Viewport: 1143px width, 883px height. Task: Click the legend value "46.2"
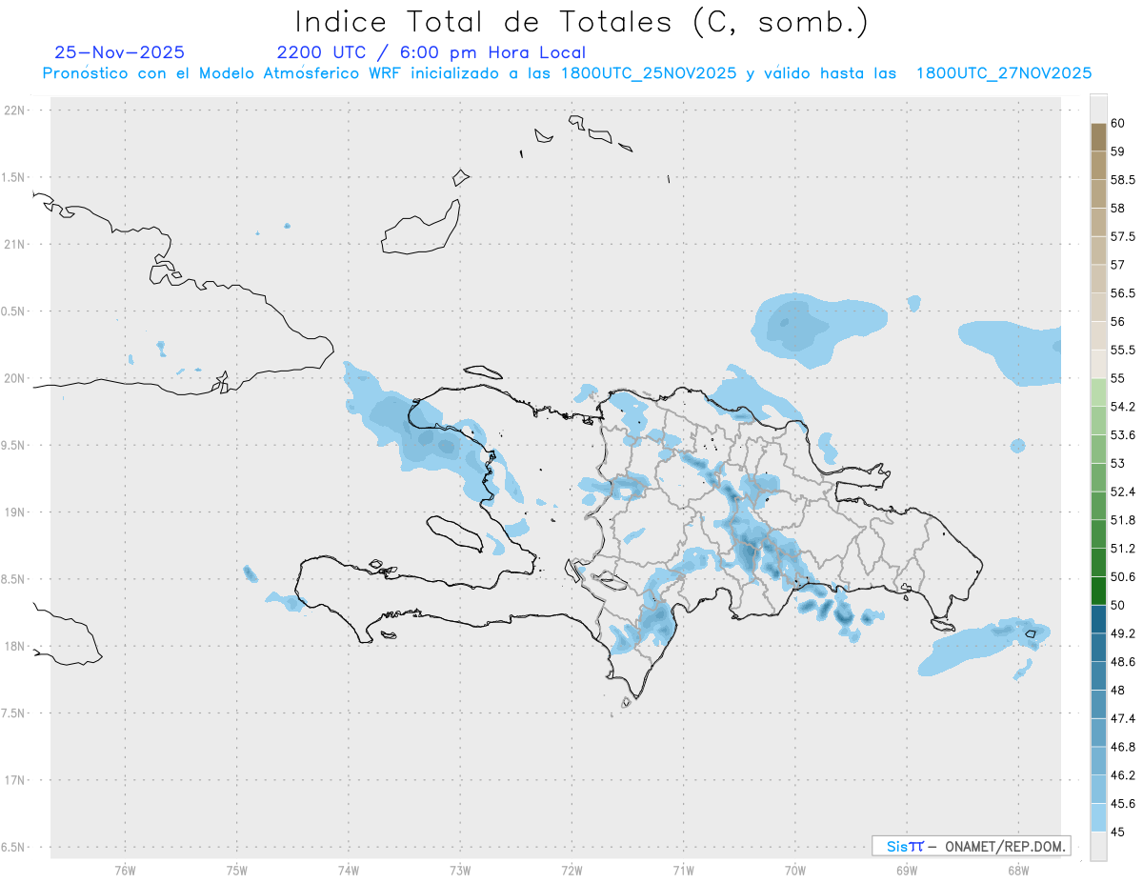point(1123,776)
